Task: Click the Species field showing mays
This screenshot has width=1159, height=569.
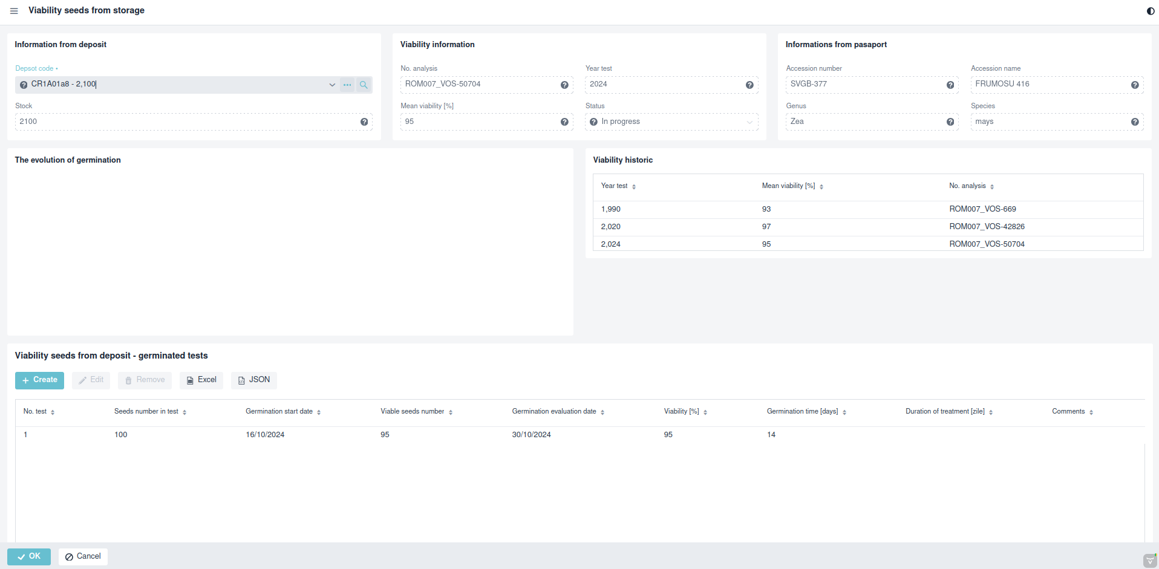Action: (x=1057, y=122)
